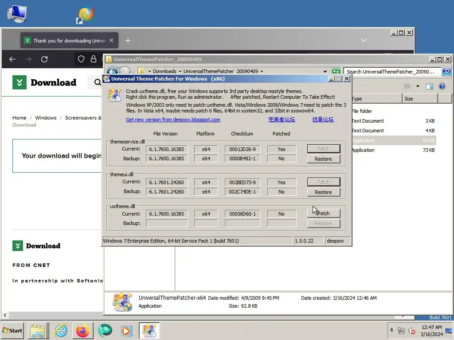Screen dimensions: 454x340
Task: Open the Start menu
Action: (x=12, y=330)
